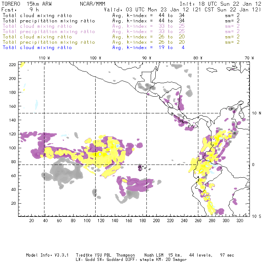Select the 'Fcst: 9 h' forecast label
The width and height of the screenshot is (263, 263).
tap(20, 10)
